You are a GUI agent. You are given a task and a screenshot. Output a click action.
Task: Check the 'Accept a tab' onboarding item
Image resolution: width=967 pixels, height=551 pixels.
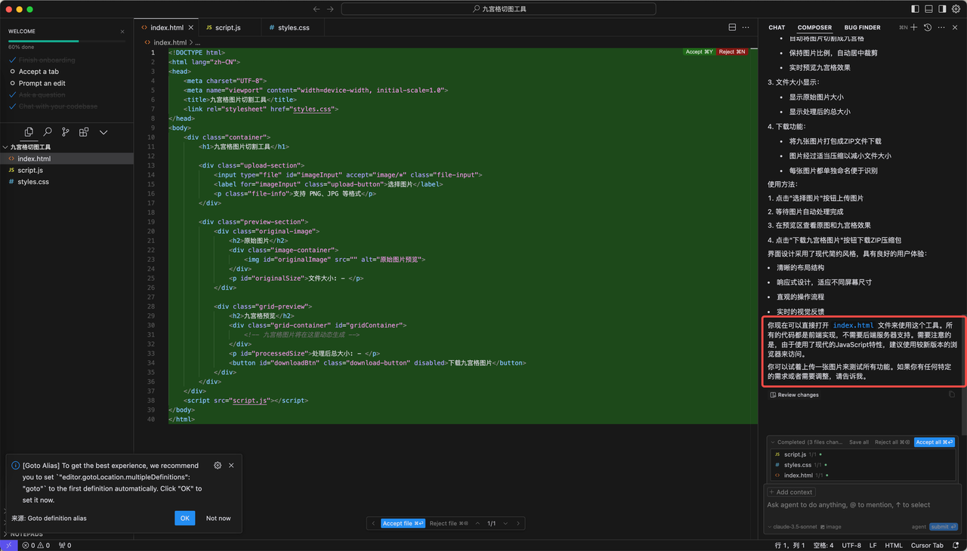tap(39, 72)
